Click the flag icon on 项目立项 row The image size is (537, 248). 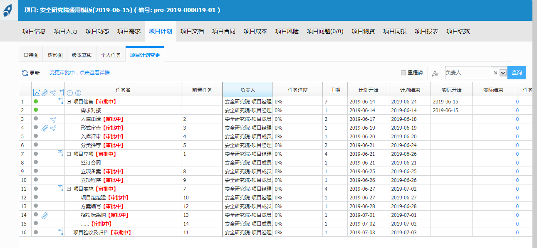tap(61, 154)
